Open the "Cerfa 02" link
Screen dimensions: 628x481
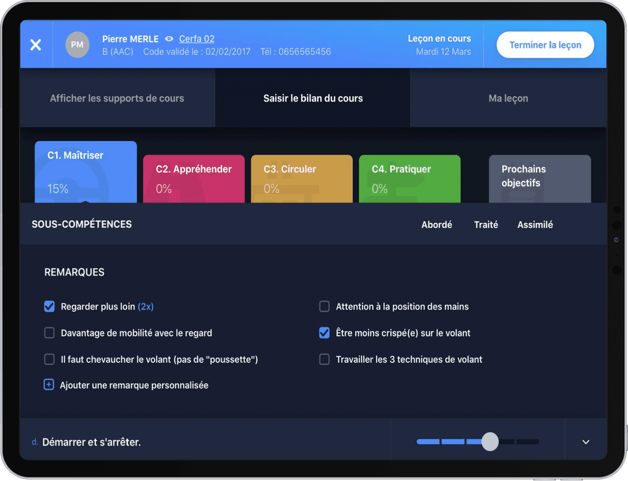196,39
